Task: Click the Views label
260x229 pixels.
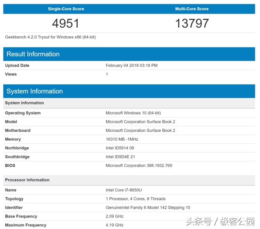Action: (11, 74)
